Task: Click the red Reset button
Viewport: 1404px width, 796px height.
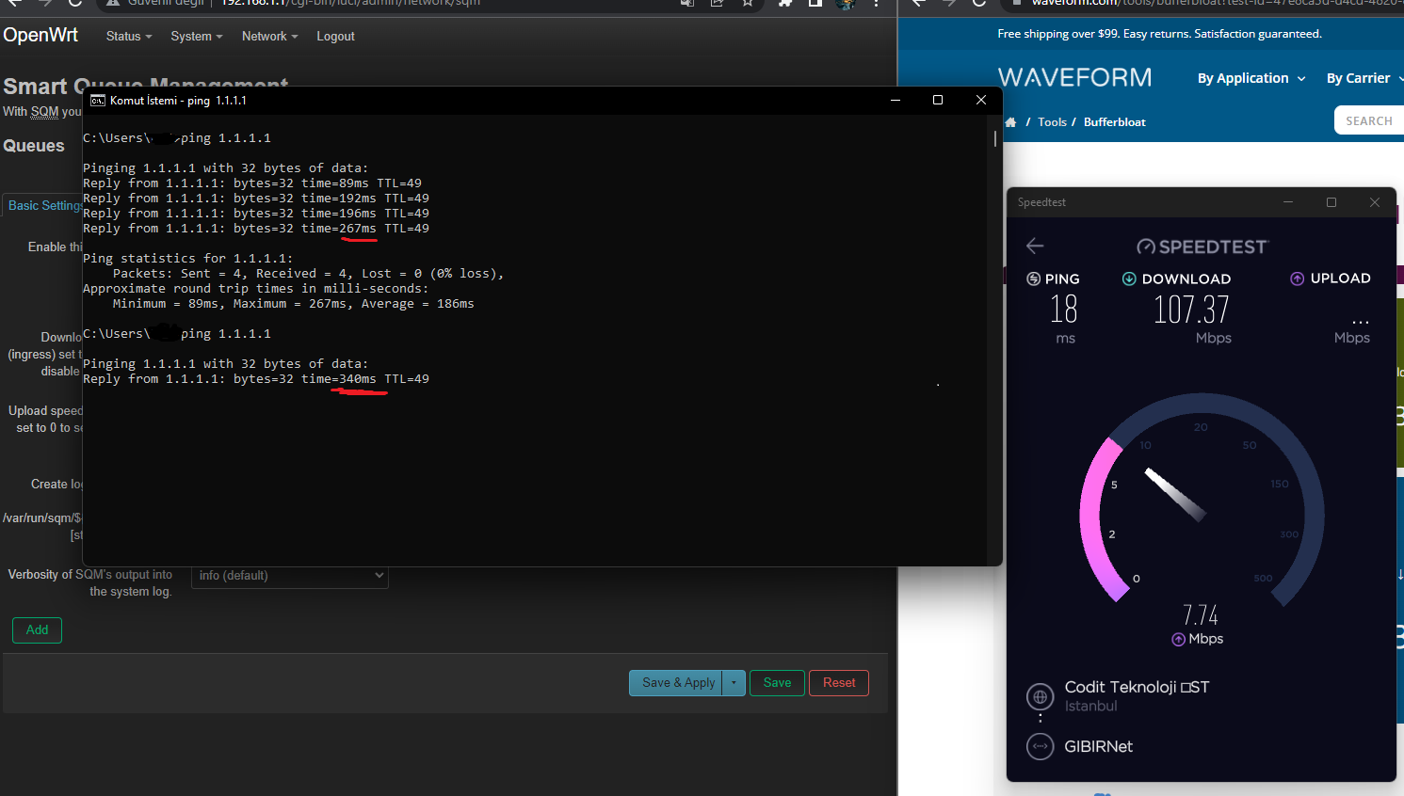Action: [839, 683]
